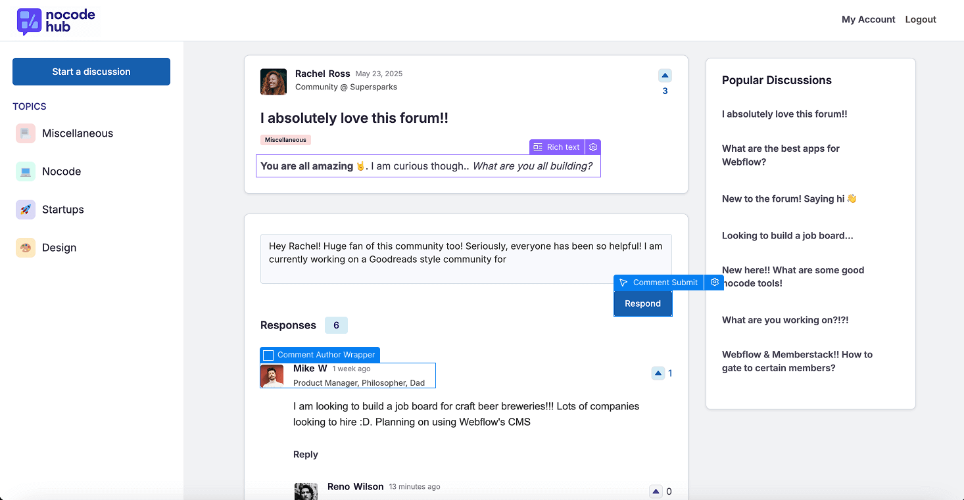Upvote Mike W's comment
The width and height of the screenshot is (964, 500).
[x=658, y=373]
